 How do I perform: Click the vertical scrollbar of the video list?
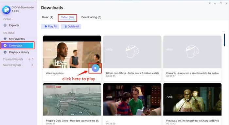[x=224, y=40]
